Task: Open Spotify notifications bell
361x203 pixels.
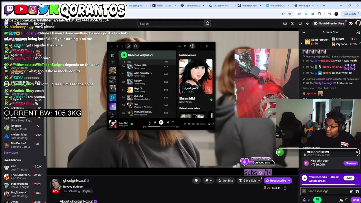Action: [179, 46]
